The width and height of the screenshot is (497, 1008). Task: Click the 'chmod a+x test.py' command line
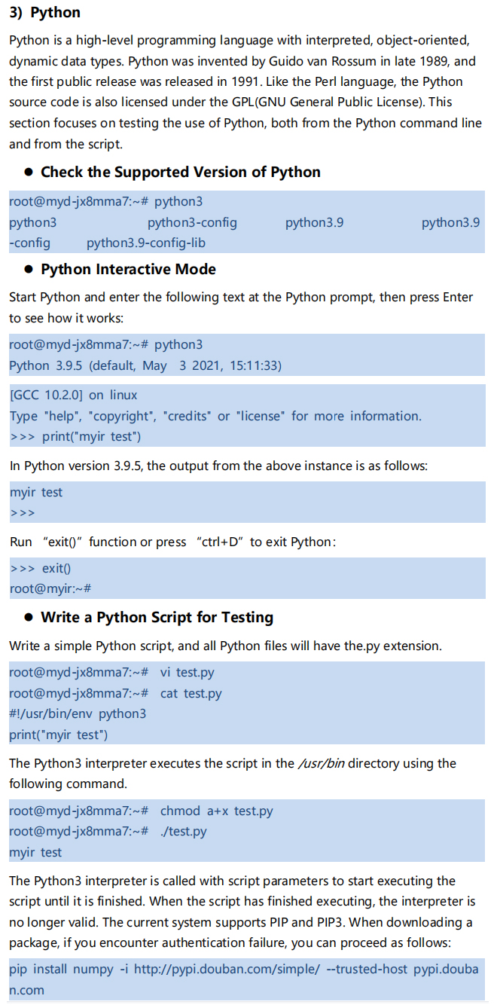pyautogui.click(x=141, y=811)
